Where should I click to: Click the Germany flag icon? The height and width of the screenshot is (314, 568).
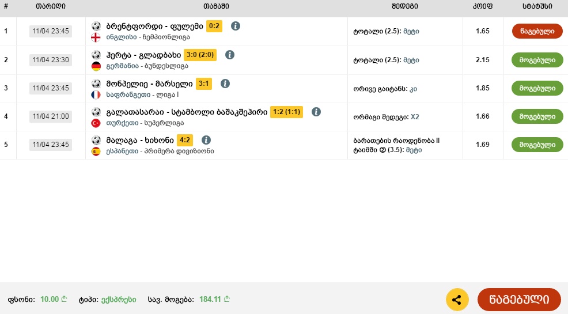pyautogui.click(x=96, y=66)
